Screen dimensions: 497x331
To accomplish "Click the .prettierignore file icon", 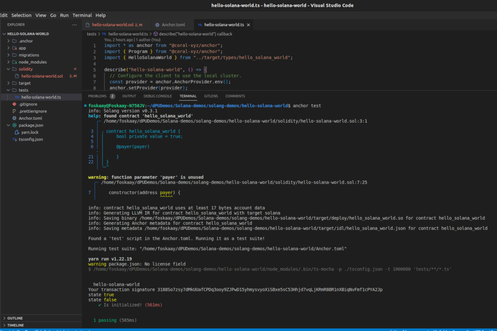I will 14,111.
